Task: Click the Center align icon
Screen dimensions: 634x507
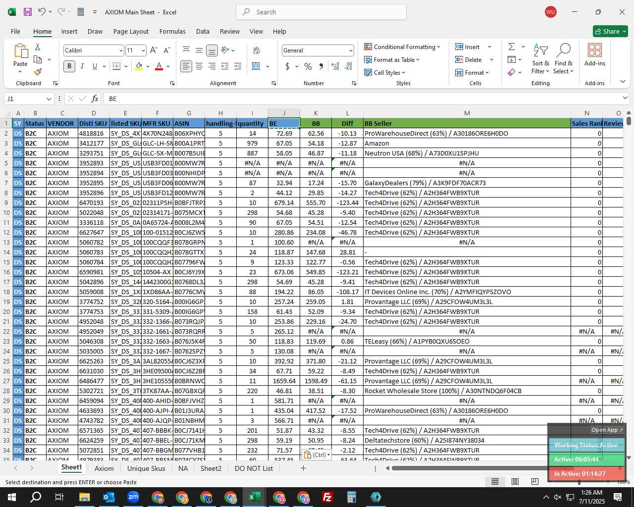Action: [199, 66]
